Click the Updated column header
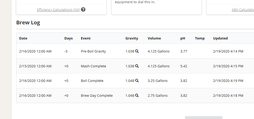Image resolution: width=254 pixels, height=119 pixels. click(220, 38)
